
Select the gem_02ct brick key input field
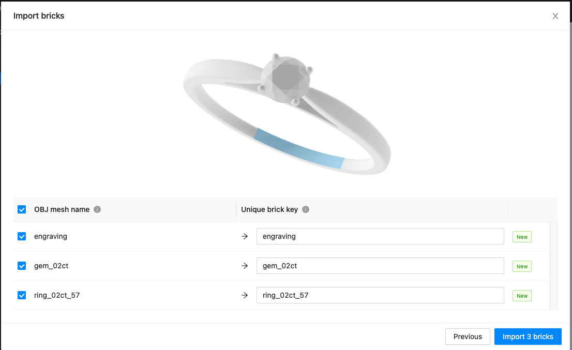380,266
